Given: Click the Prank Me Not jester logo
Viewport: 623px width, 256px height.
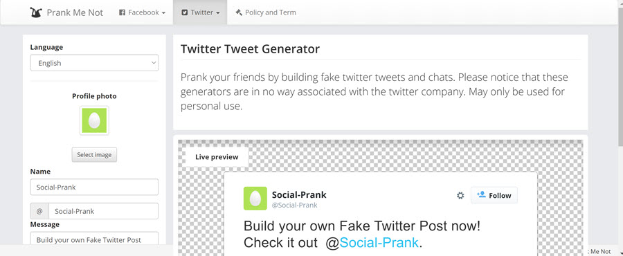Looking at the screenshot, I should (36, 12).
